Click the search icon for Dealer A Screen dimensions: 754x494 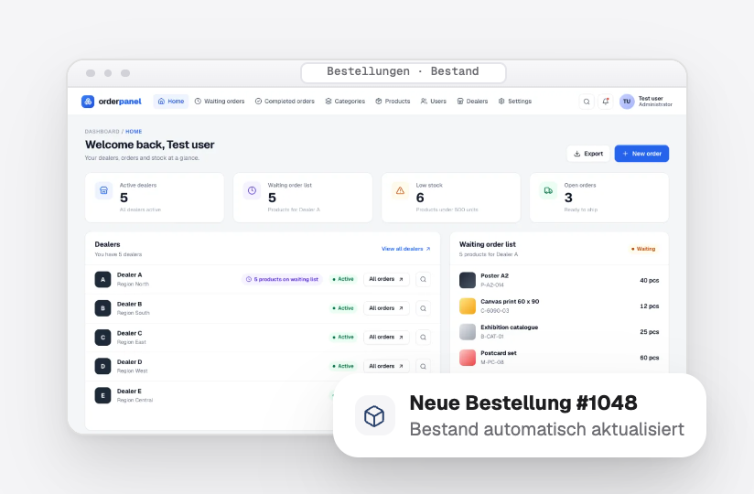pyautogui.click(x=423, y=279)
